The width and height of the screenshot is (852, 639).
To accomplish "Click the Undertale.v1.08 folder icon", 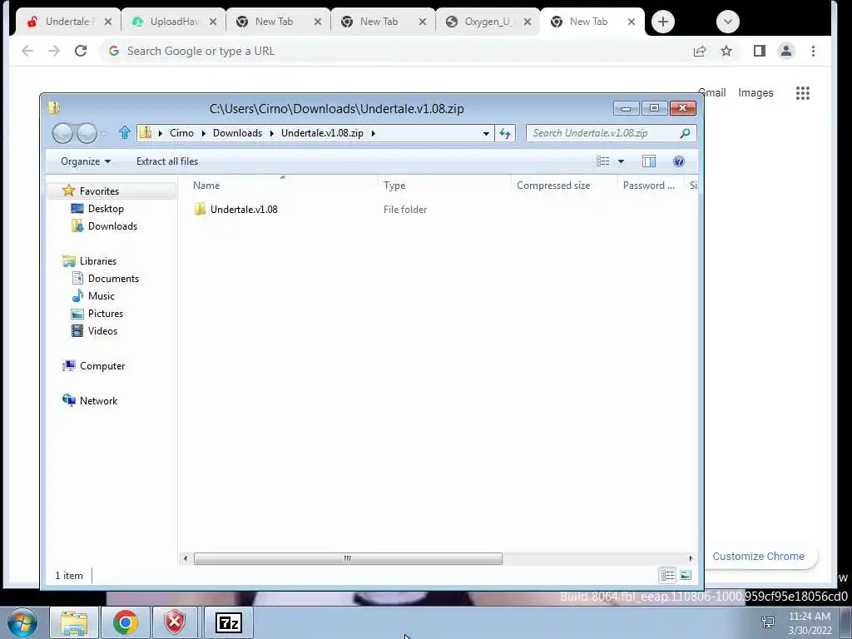I will (x=200, y=209).
